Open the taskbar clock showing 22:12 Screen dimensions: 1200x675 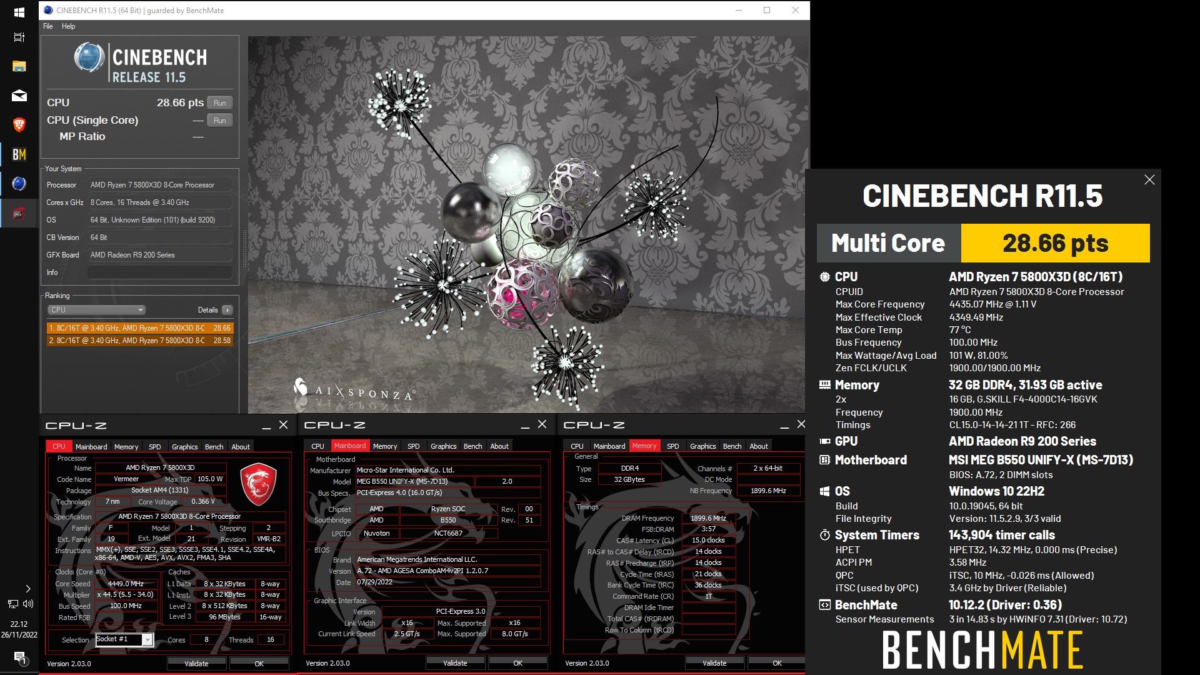(19, 629)
